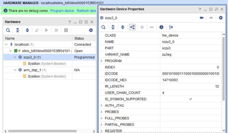Click the search icon in Hardware panel
This screenshot has width=228, height=133.
8,30
